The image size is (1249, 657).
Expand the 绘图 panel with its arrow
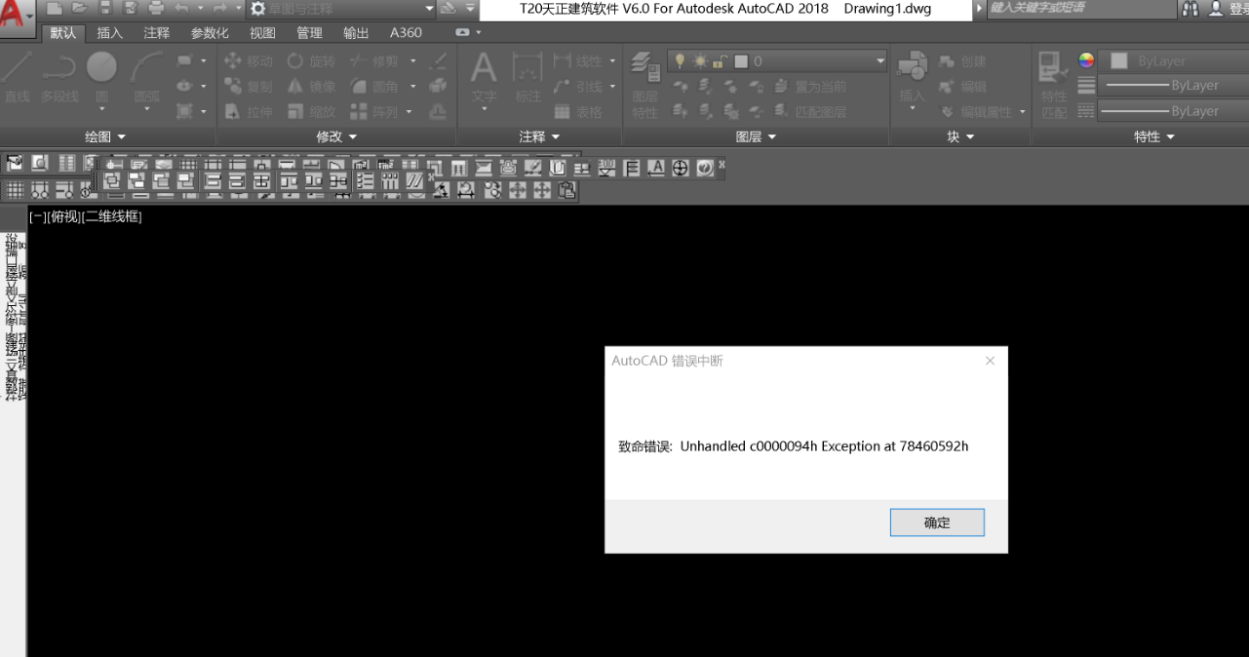click(120, 136)
